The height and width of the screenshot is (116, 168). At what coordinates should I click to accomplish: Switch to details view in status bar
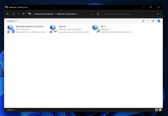[156, 110]
